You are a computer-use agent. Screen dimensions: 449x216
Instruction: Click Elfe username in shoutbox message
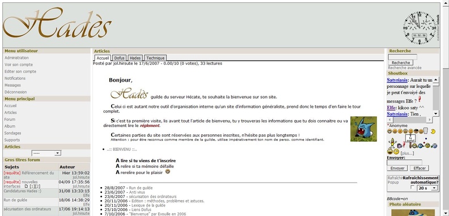[x=391, y=108]
